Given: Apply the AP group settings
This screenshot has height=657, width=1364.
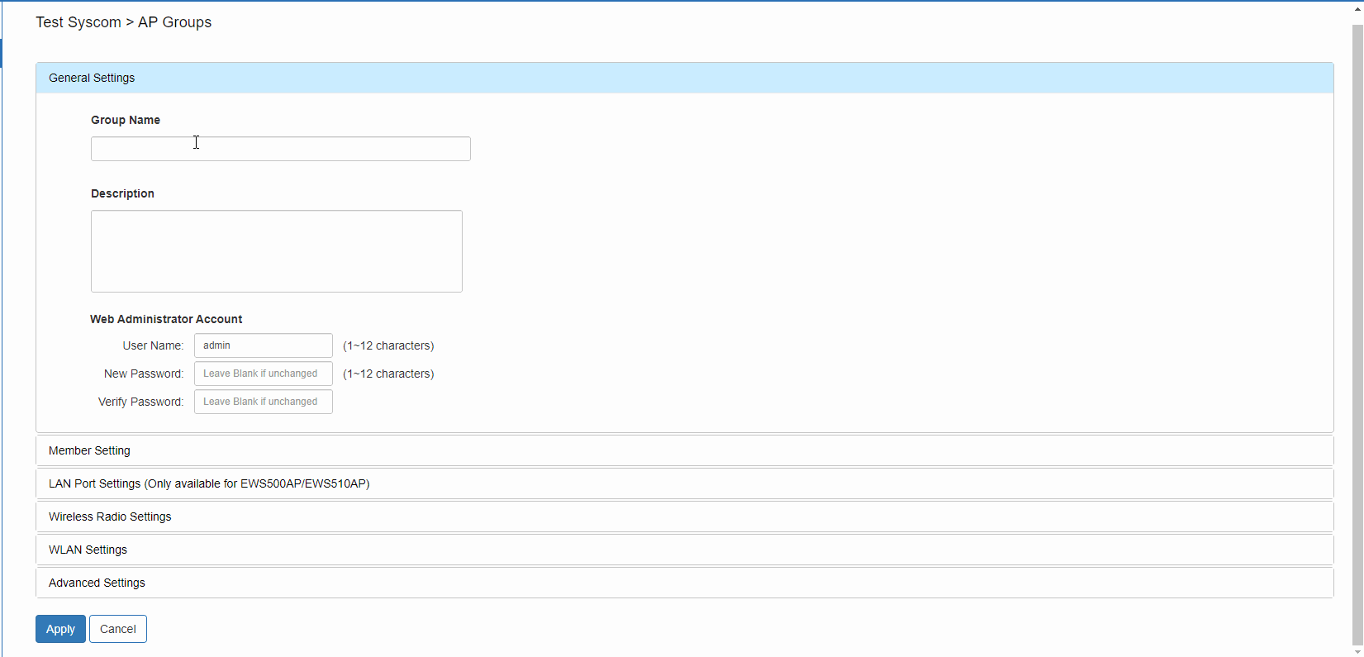Looking at the screenshot, I should 60,629.
